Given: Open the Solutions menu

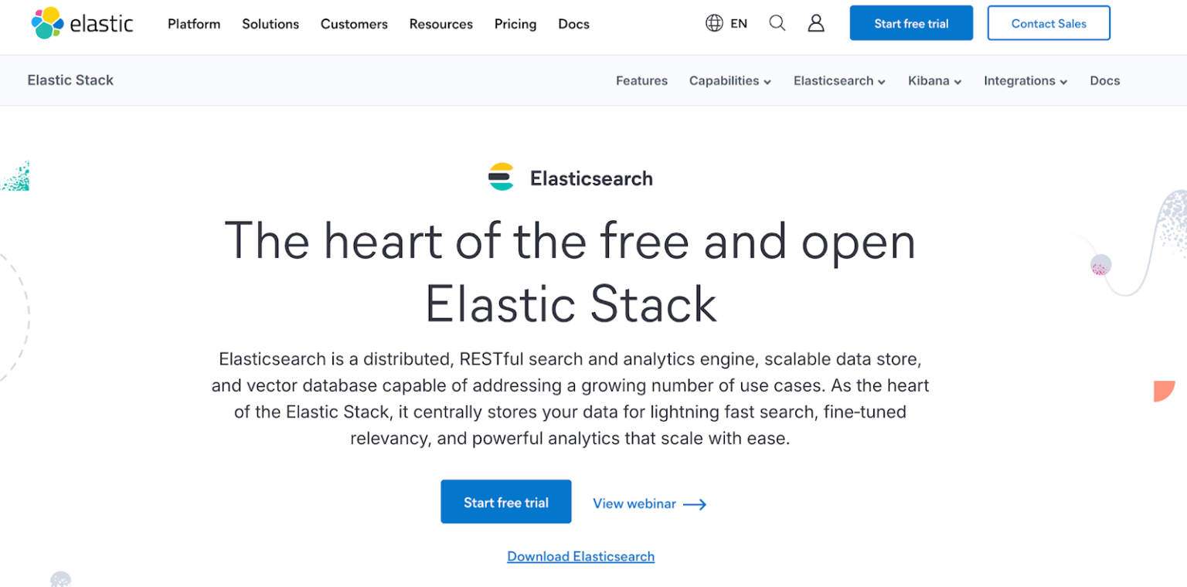Looking at the screenshot, I should click(x=270, y=24).
